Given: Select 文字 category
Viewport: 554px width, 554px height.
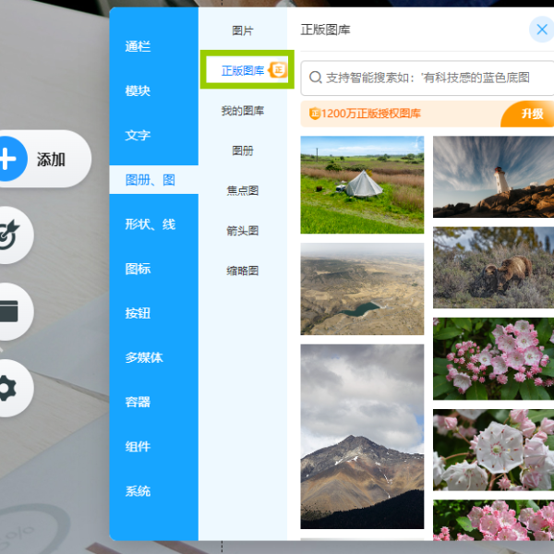Looking at the screenshot, I should 138,136.
